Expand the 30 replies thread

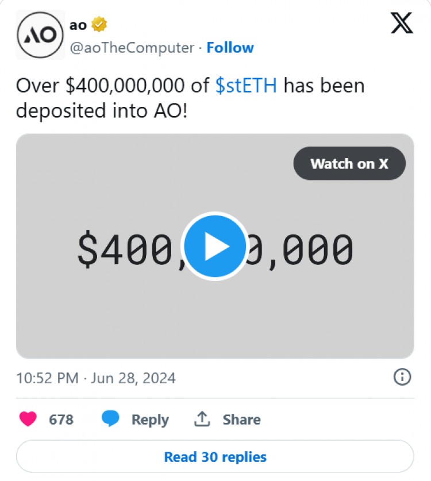(215, 456)
